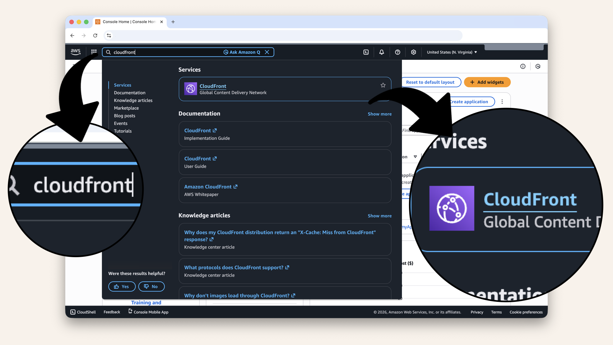Click the Add widgets button

coord(487,82)
